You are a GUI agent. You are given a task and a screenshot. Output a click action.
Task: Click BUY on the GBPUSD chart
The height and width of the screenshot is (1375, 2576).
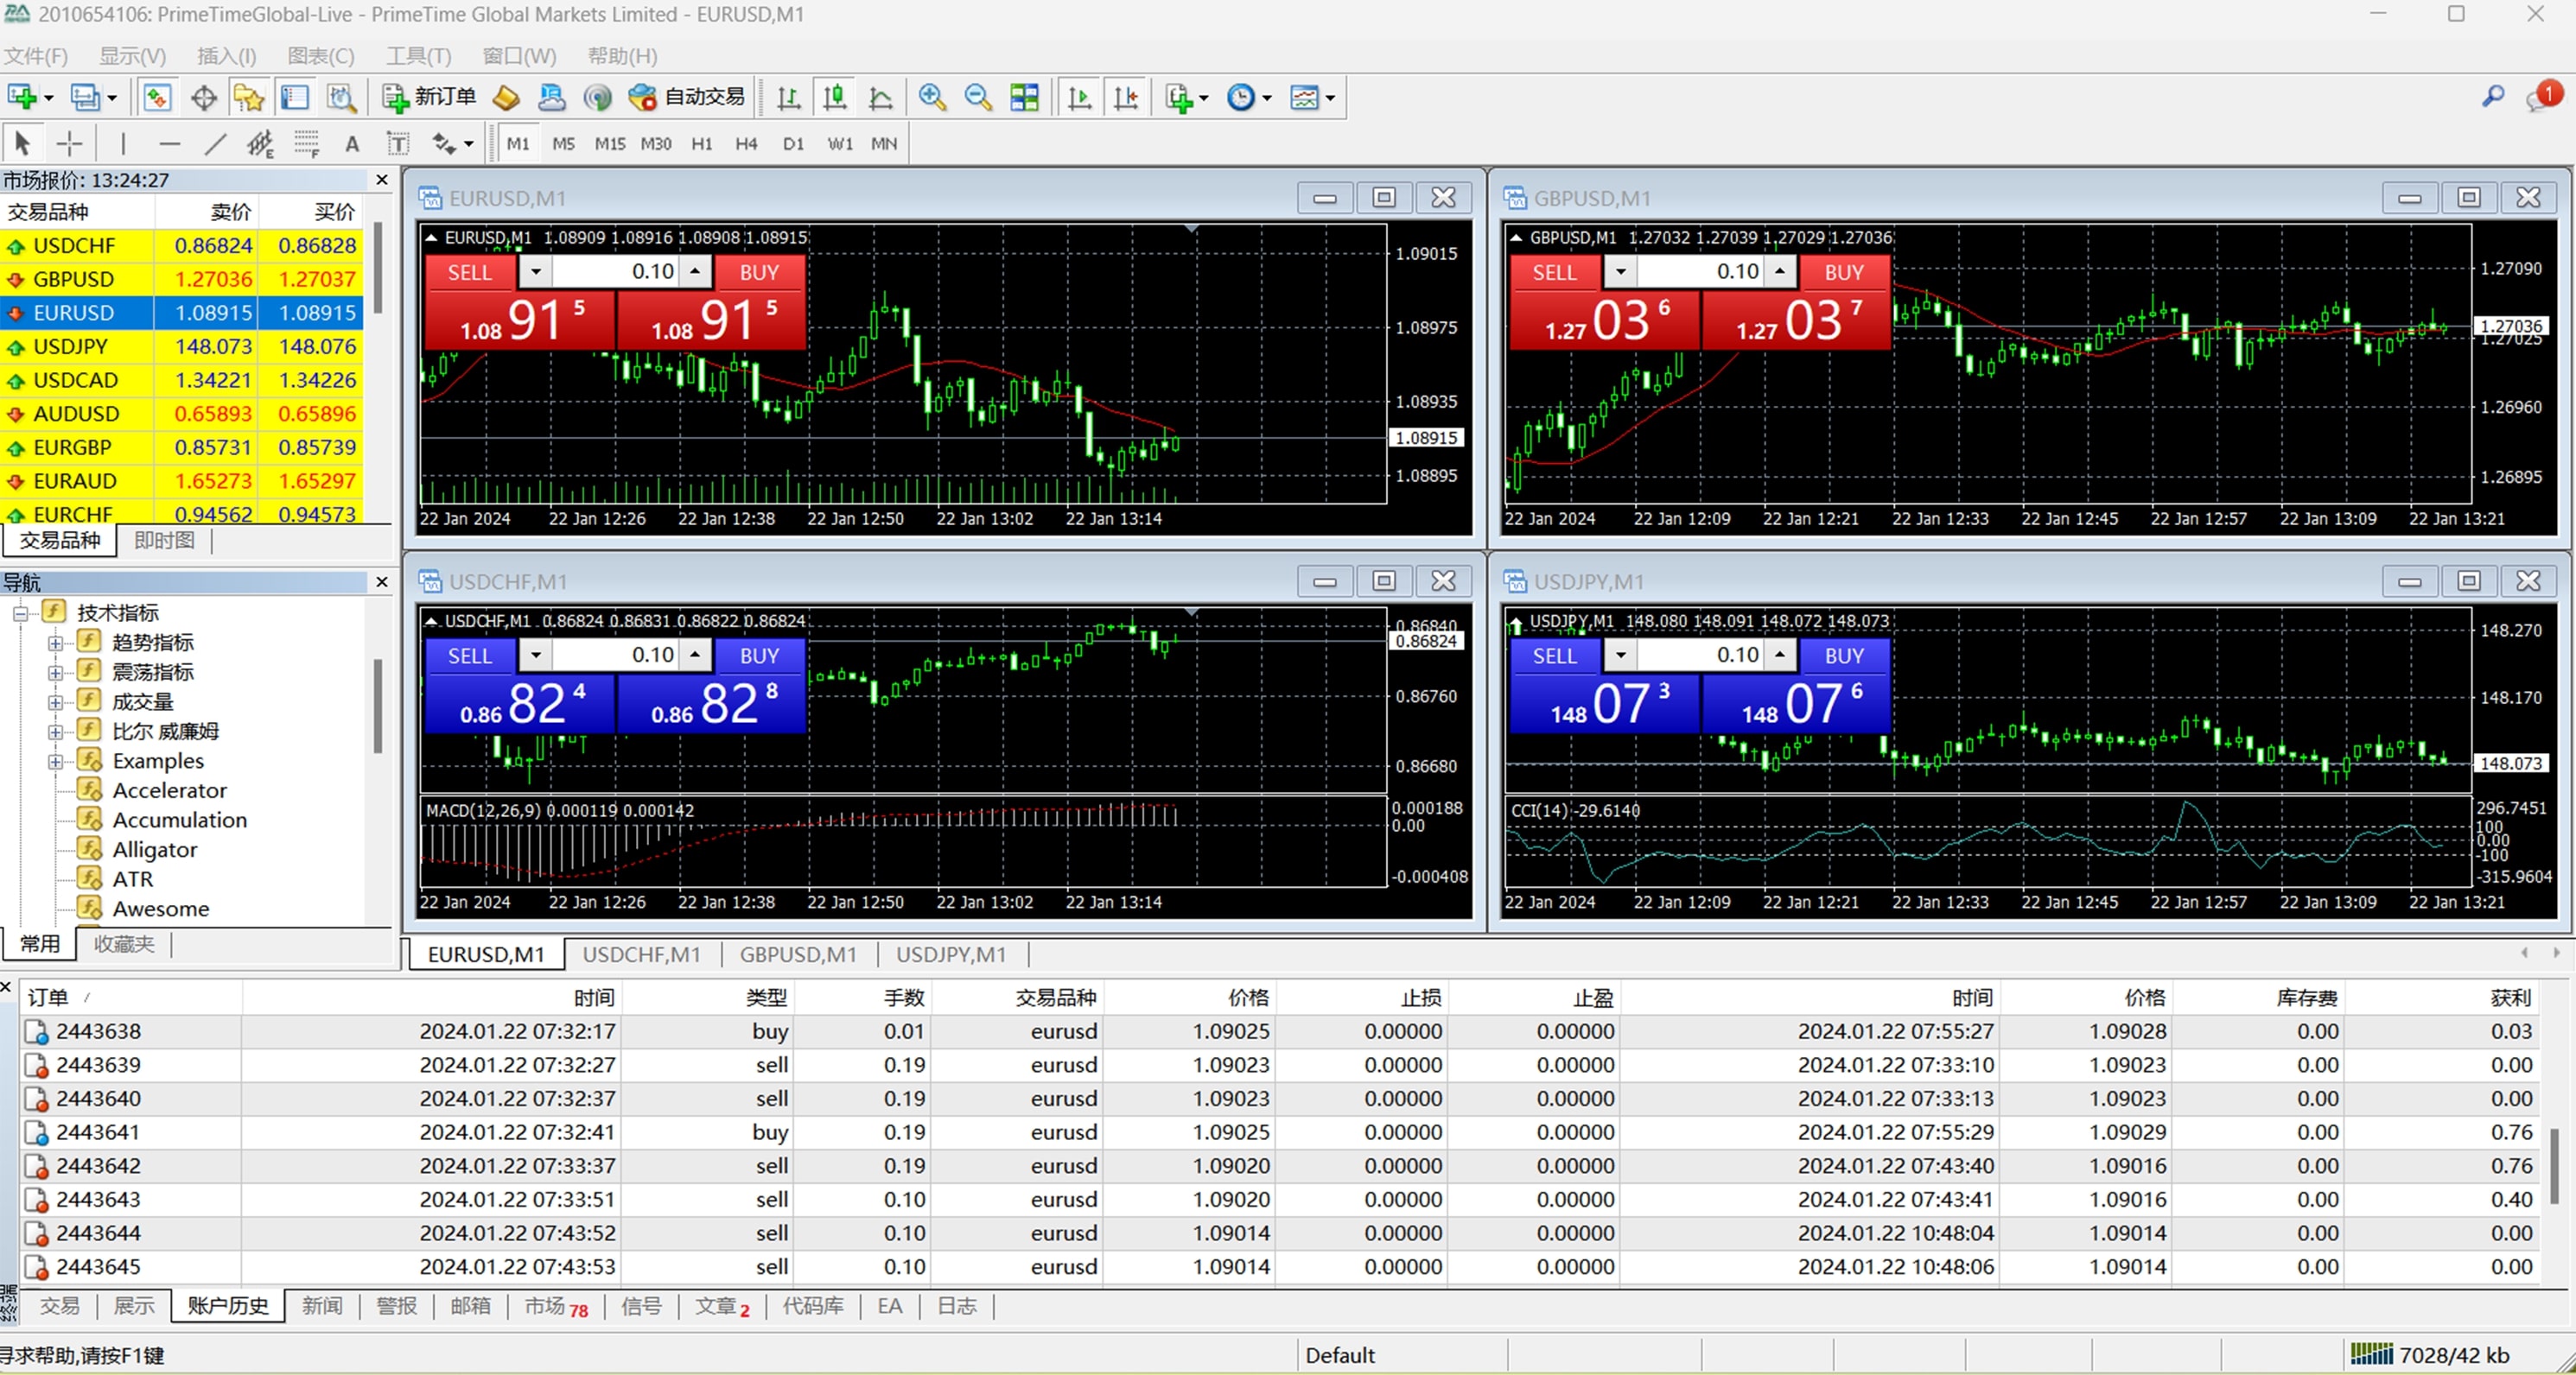pyautogui.click(x=1844, y=272)
